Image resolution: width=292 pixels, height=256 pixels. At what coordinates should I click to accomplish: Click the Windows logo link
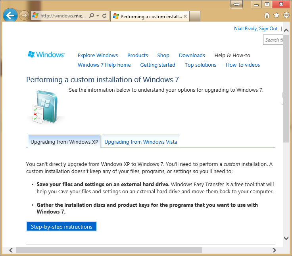point(46,55)
